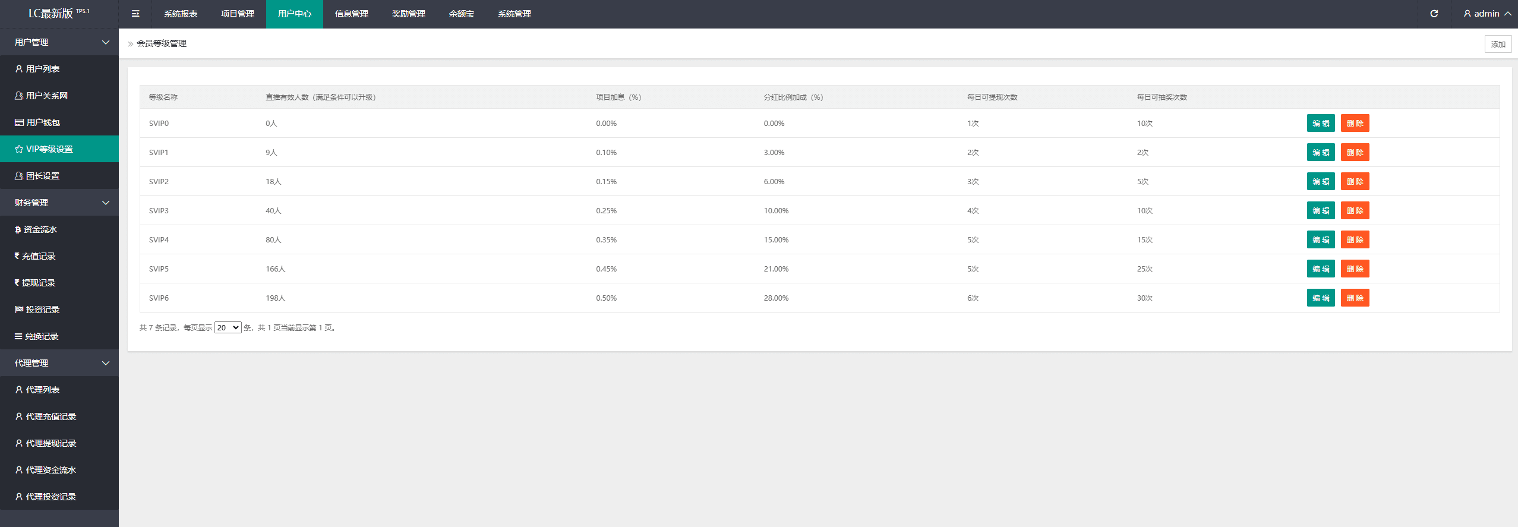Image resolution: width=1518 pixels, height=527 pixels.
Task: Click the 用户关系网 icon in sidebar
Action: (x=19, y=96)
